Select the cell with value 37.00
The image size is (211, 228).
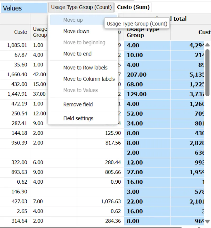[x=39, y=94]
